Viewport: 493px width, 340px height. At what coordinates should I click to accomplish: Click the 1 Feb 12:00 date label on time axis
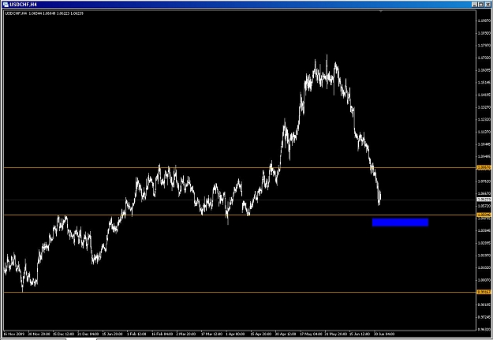tap(136, 334)
